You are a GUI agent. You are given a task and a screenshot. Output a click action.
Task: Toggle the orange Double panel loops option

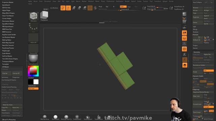[x=211, y=111]
